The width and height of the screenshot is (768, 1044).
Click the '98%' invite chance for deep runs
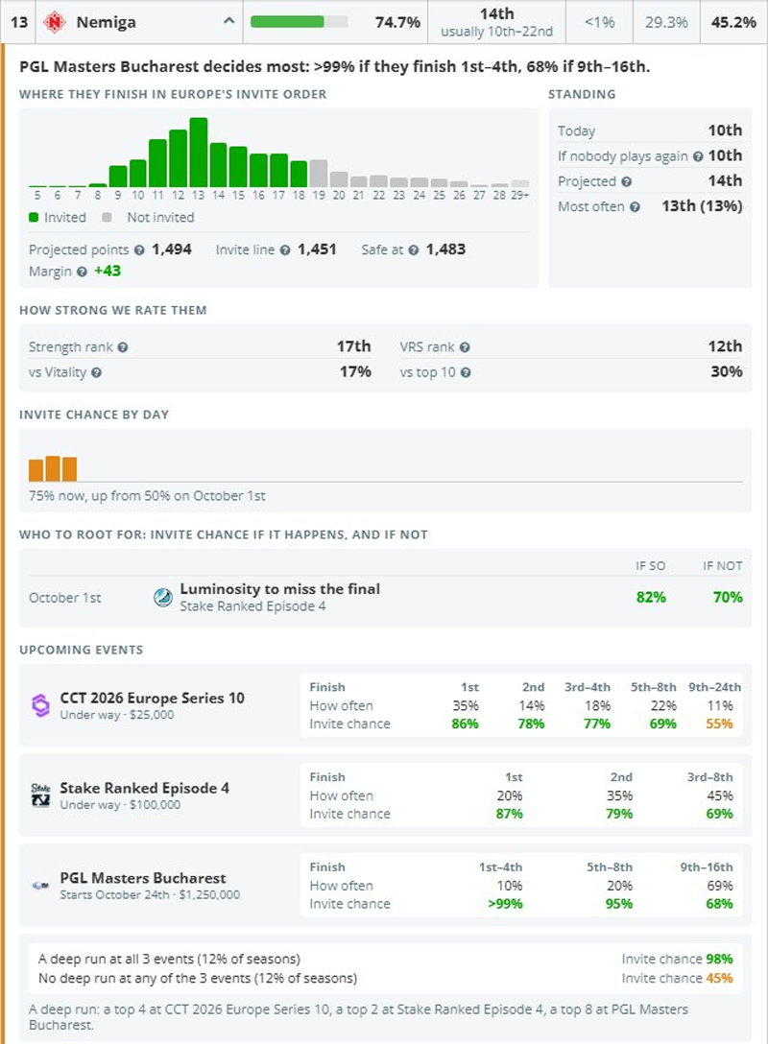click(719, 959)
